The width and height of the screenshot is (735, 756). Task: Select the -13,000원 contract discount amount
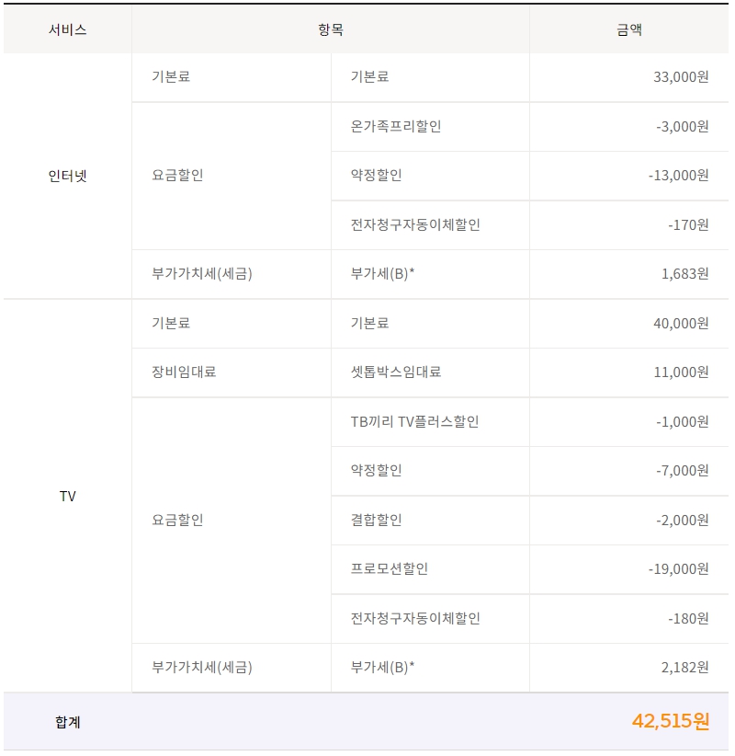click(678, 176)
